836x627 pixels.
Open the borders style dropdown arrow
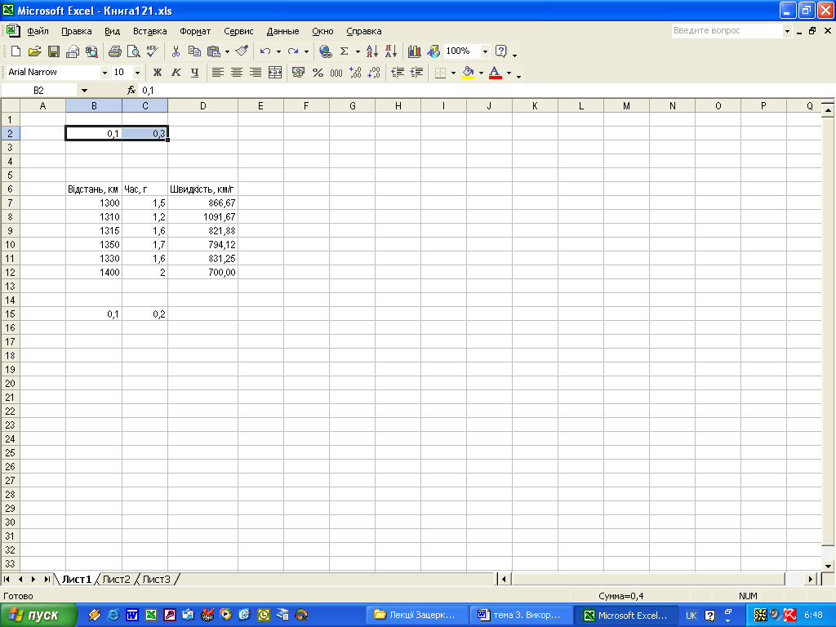click(453, 73)
